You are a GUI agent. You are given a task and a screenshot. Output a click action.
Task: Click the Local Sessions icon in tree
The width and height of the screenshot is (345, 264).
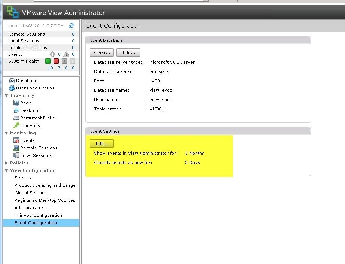click(16, 155)
